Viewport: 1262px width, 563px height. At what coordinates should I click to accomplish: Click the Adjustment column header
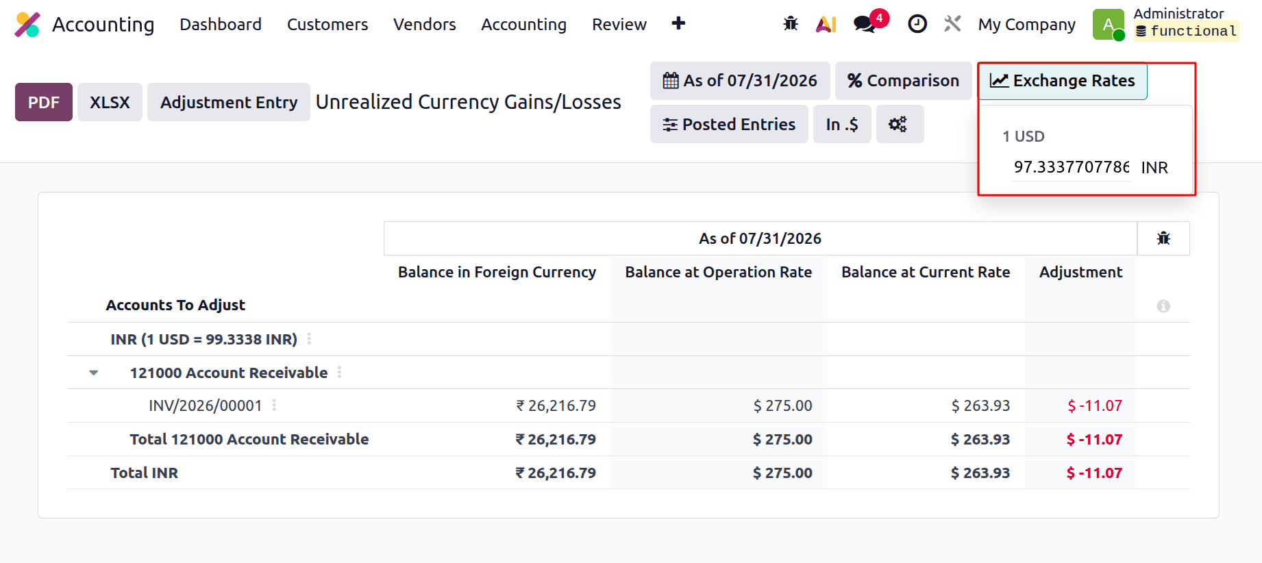pos(1081,272)
